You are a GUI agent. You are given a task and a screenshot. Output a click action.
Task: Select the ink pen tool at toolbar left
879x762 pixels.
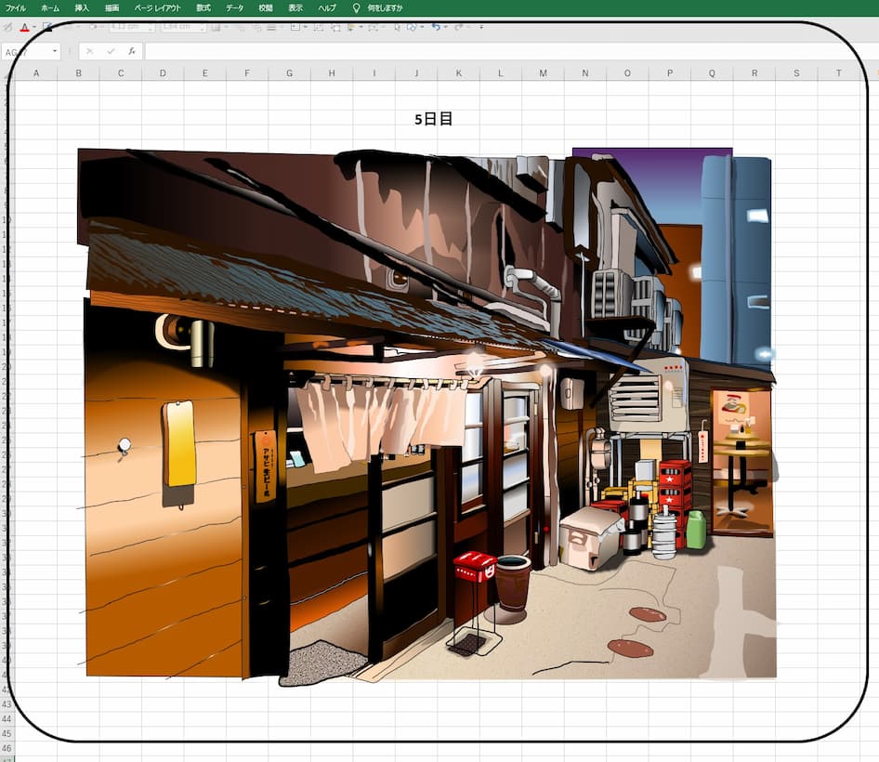[7, 28]
